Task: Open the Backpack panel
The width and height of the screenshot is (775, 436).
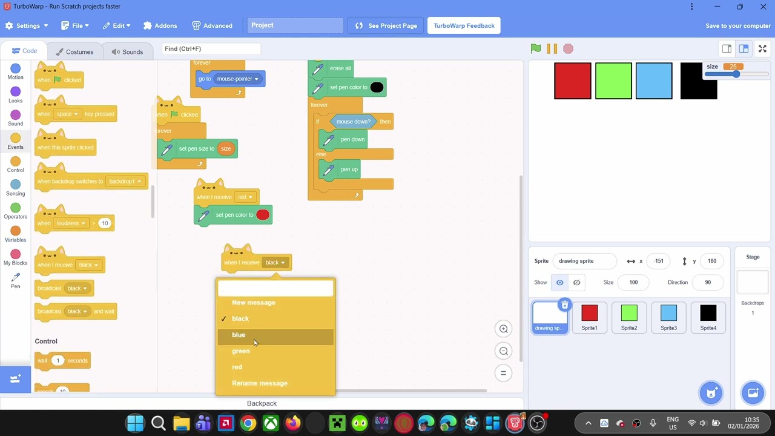Action: pyautogui.click(x=262, y=403)
